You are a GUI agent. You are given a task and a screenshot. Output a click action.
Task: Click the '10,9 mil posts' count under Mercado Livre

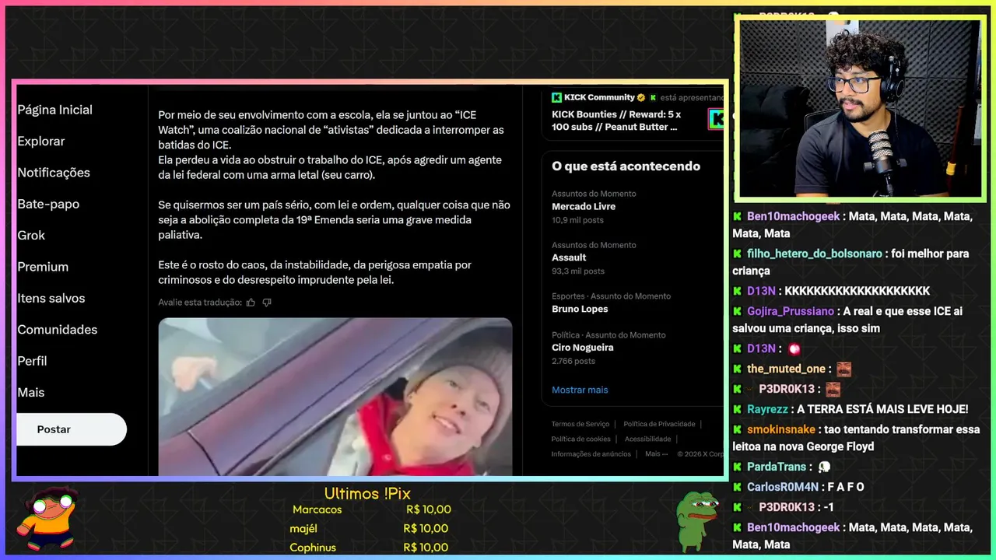pos(577,220)
